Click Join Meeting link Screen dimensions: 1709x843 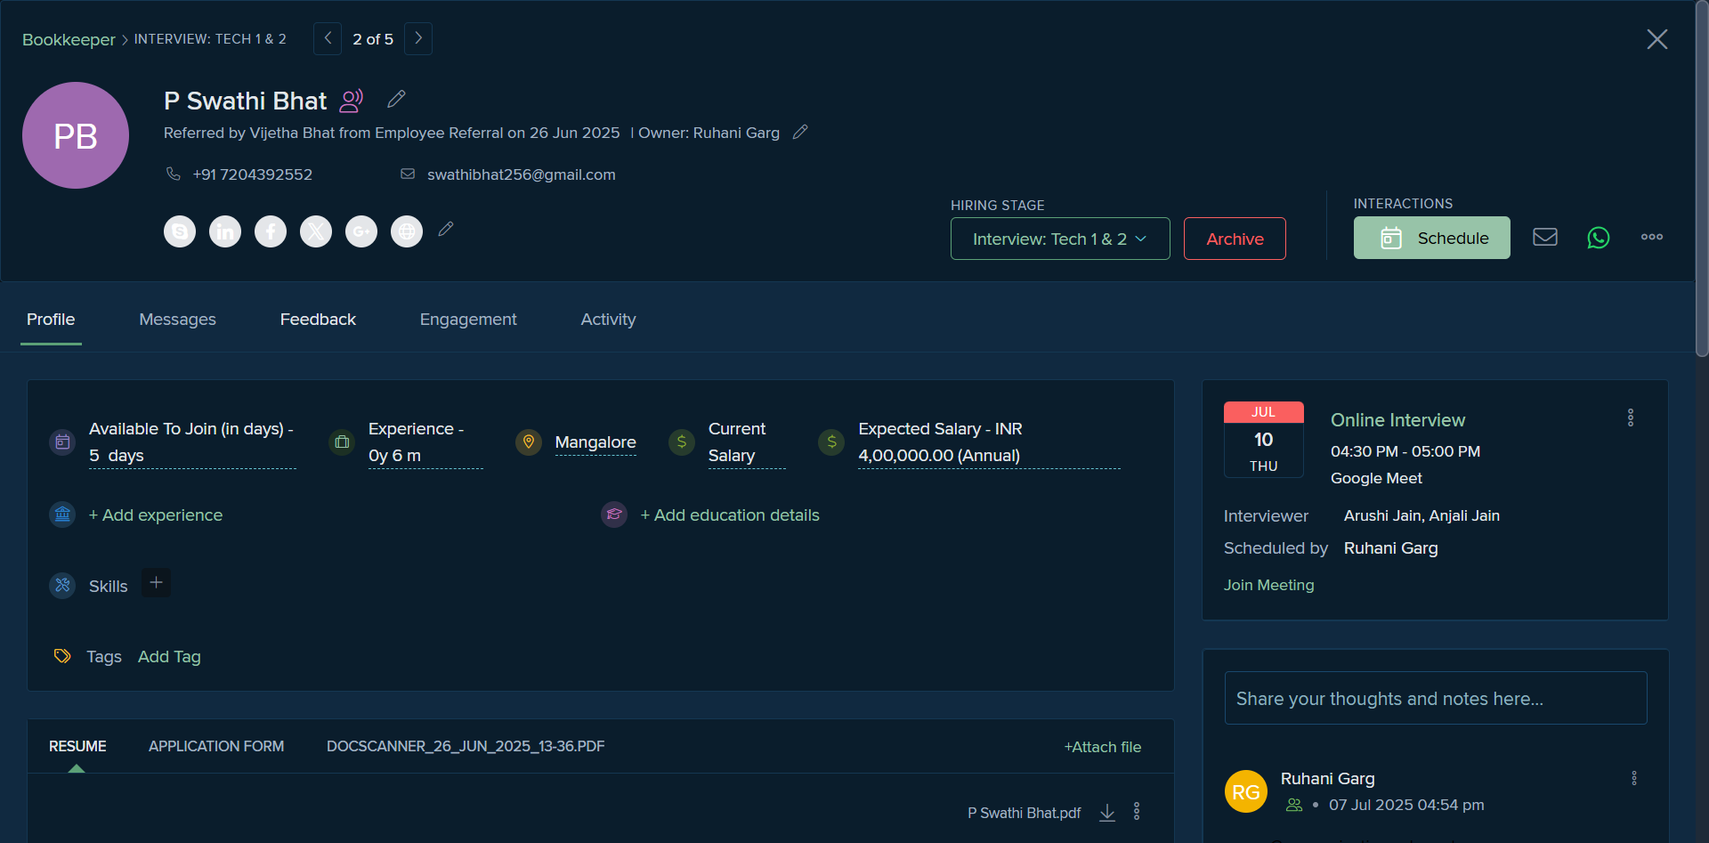1268,585
